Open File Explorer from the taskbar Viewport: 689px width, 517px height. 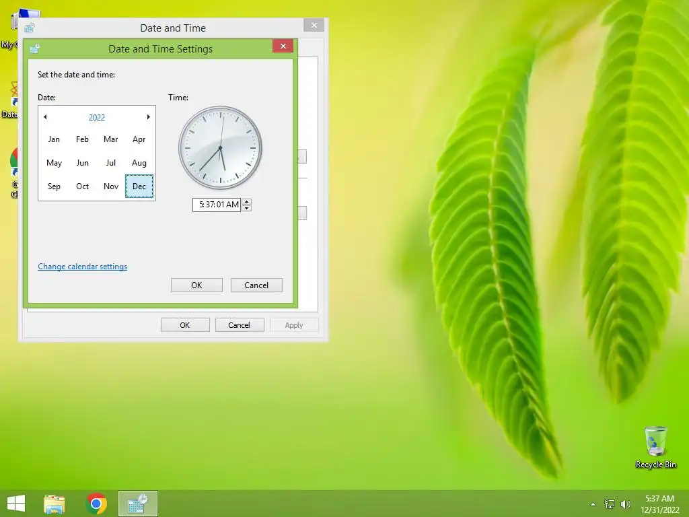[55, 504]
